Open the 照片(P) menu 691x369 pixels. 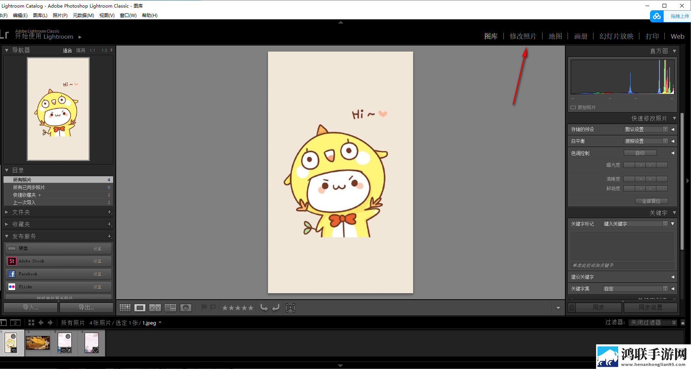[x=60, y=16]
